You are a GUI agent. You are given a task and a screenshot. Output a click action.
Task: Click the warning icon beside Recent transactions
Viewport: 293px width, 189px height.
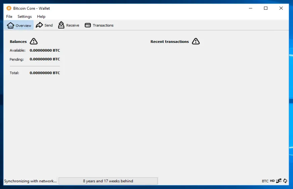[x=196, y=41]
